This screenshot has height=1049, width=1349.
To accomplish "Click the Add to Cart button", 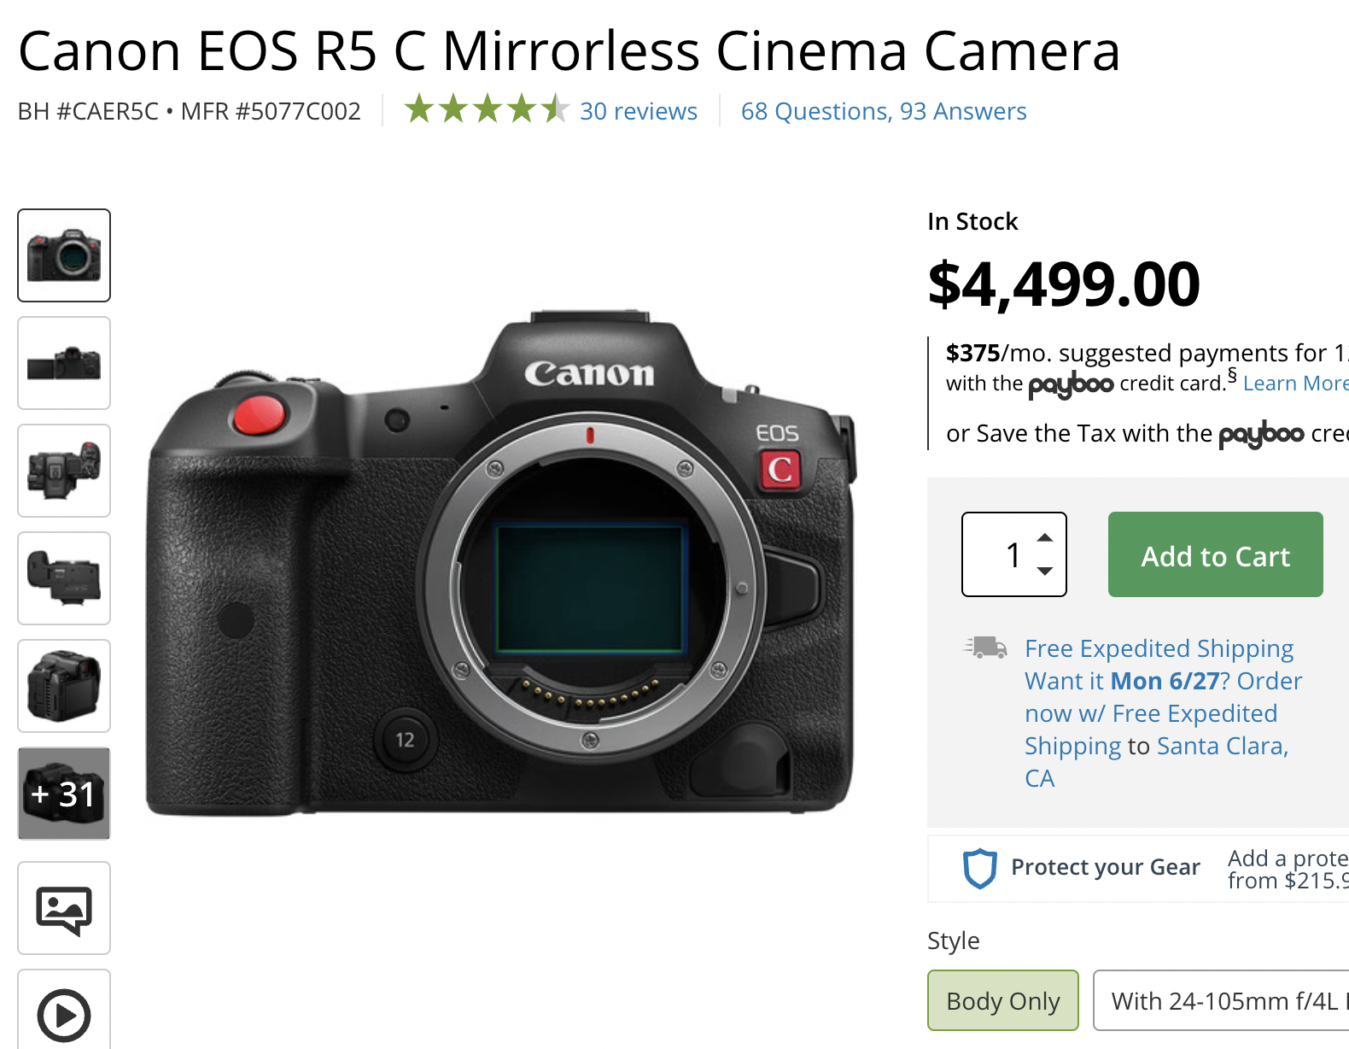I will pos(1215,554).
